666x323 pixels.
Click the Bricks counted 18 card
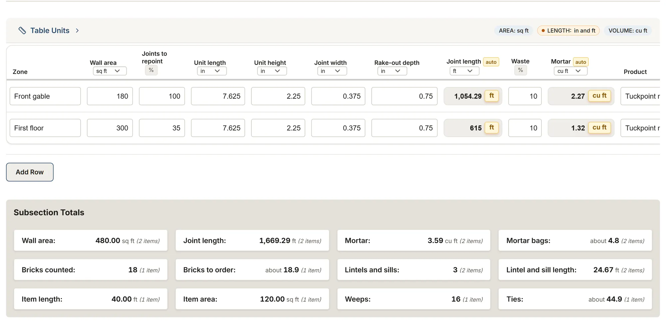point(91,270)
